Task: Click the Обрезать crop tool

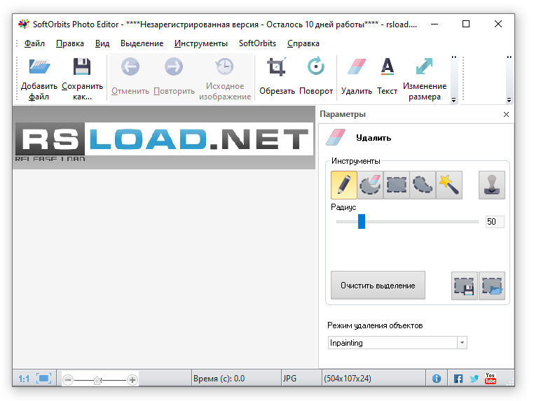Action: 277,76
